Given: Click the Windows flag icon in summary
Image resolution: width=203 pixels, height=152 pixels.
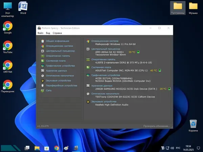Looking at the screenshot, I should click(88, 41).
